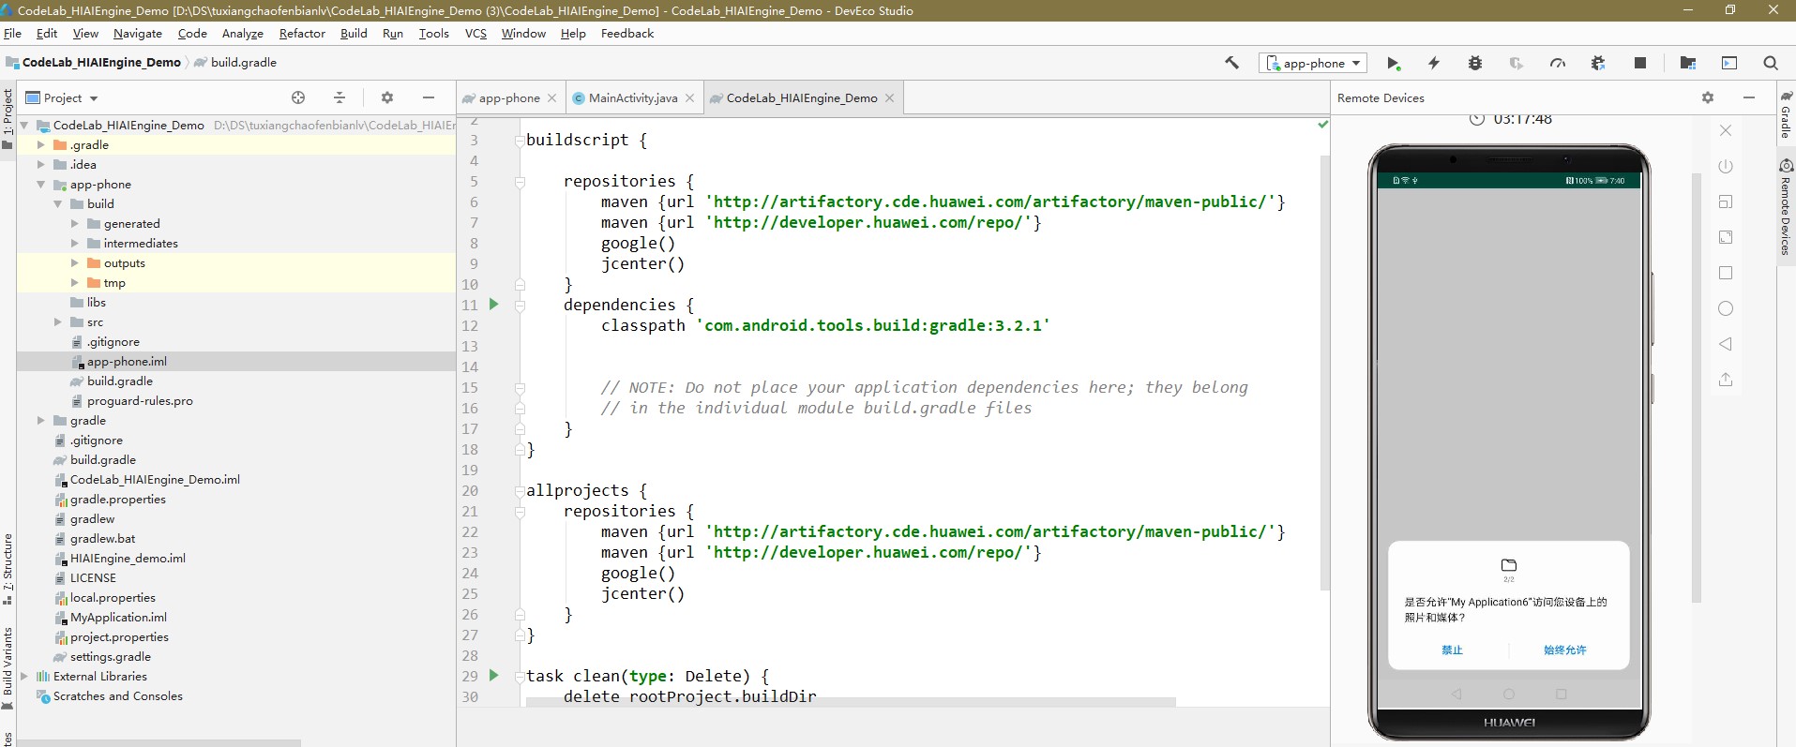Select app-phone.iml in project tree
The height and width of the screenshot is (747, 1796).
[236, 361]
